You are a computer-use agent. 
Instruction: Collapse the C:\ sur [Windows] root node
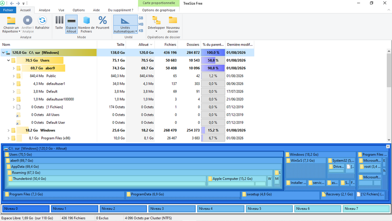tap(3, 53)
